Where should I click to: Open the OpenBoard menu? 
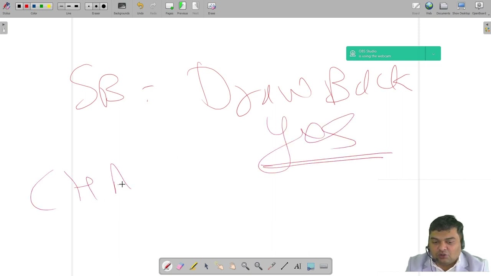(x=479, y=8)
